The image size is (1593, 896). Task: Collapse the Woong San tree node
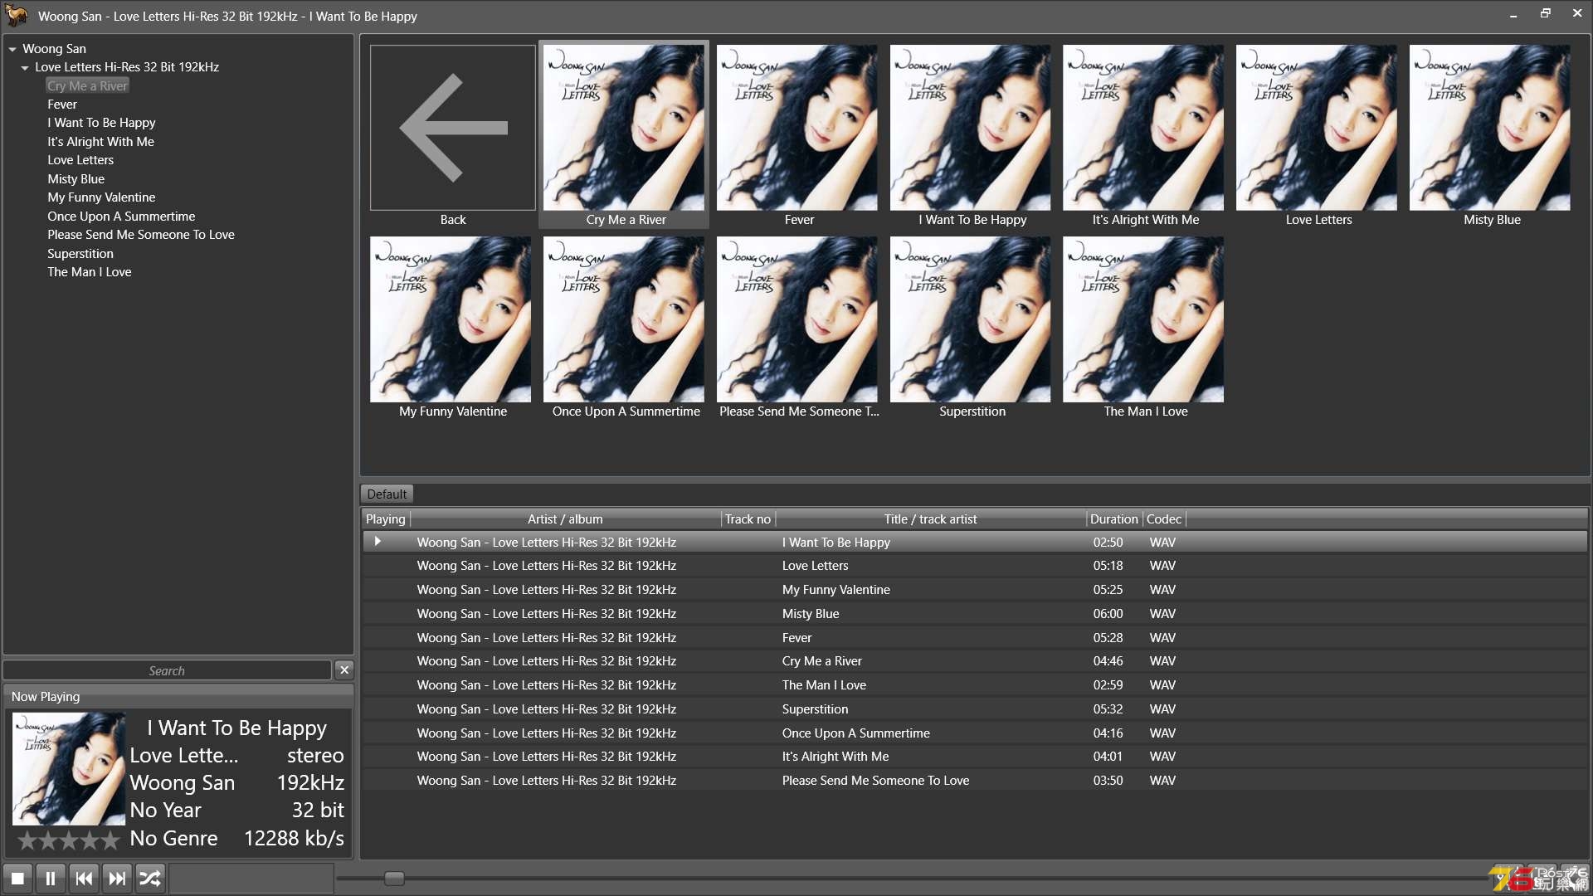[12, 49]
